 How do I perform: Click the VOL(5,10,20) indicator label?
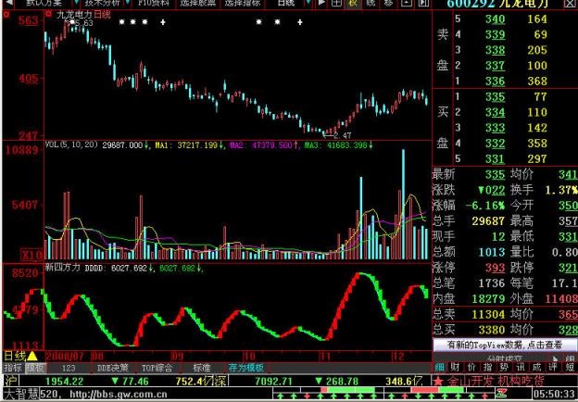(72, 144)
